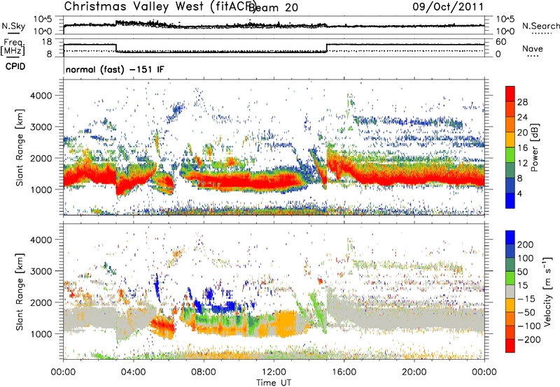Click the 16:00 time tick label
The height and width of the screenshot is (387, 560).
pyautogui.click(x=344, y=372)
